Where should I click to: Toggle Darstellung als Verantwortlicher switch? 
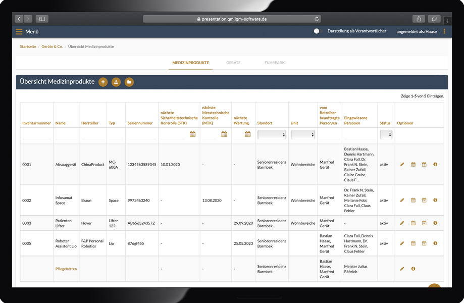[x=317, y=31]
